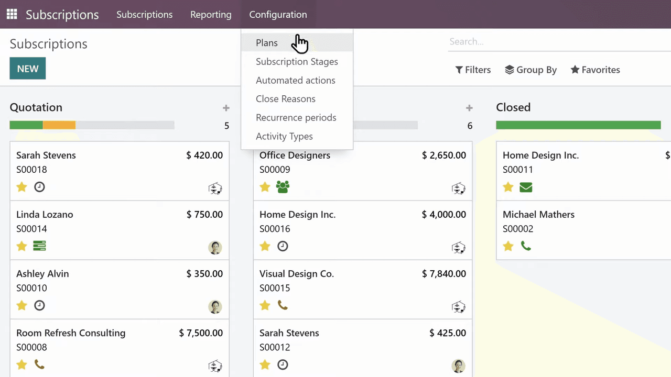Image resolution: width=671 pixels, height=377 pixels.
Task: Click green list activity icon on Linda Lozano
Action: coord(39,246)
